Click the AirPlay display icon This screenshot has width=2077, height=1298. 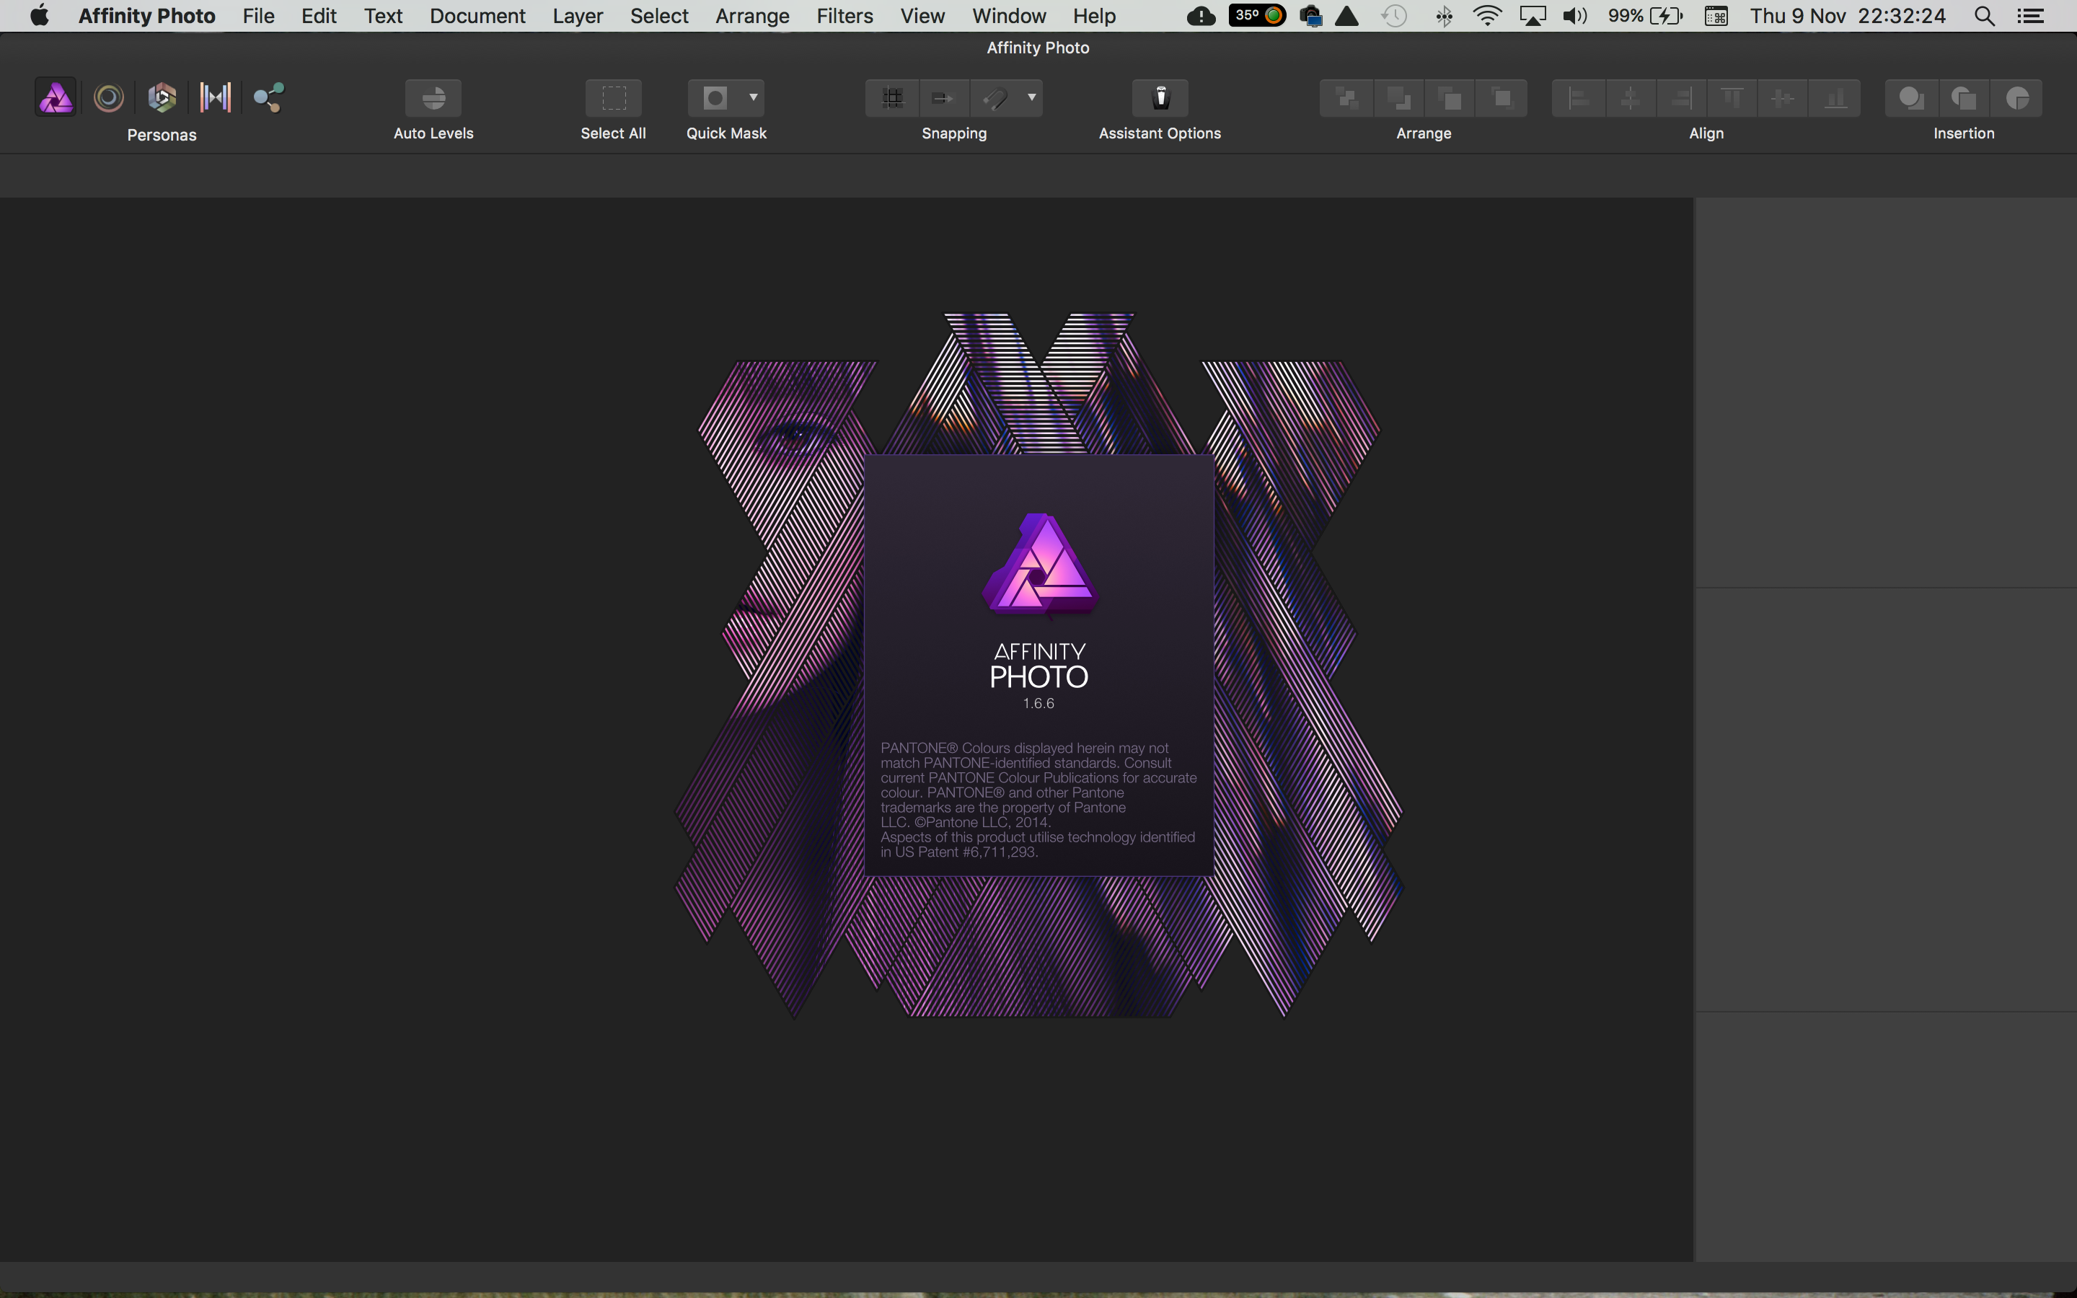click(x=1532, y=15)
